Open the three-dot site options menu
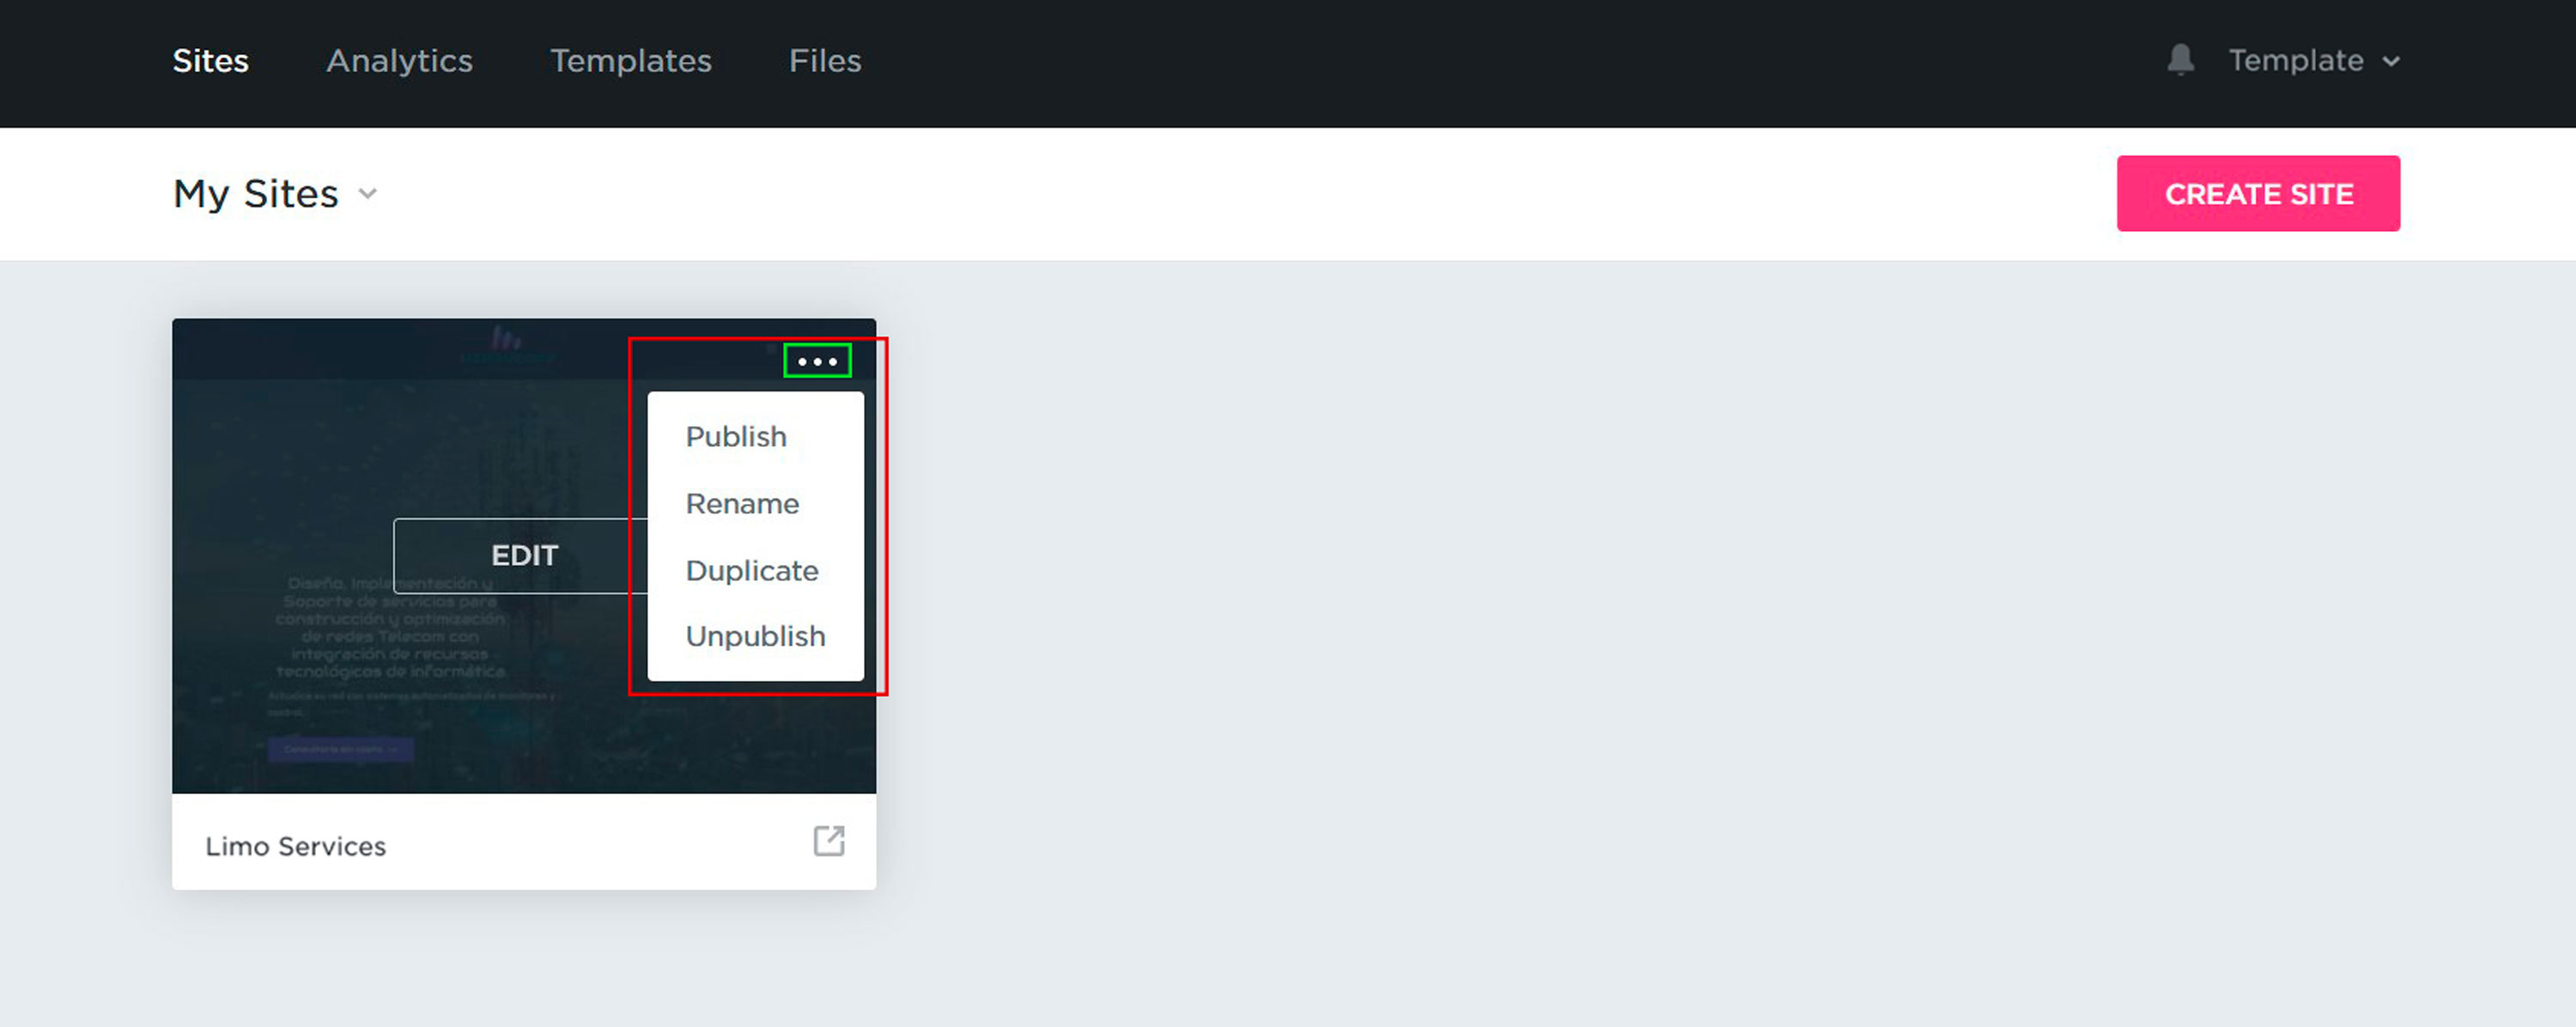Viewport: 2576px width, 1027px height. point(817,361)
